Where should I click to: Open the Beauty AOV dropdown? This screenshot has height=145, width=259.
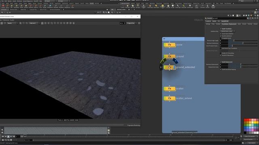(13, 23)
